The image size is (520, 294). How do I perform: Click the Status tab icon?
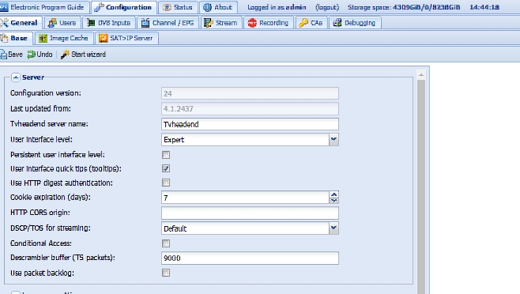[x=167, y=7]
